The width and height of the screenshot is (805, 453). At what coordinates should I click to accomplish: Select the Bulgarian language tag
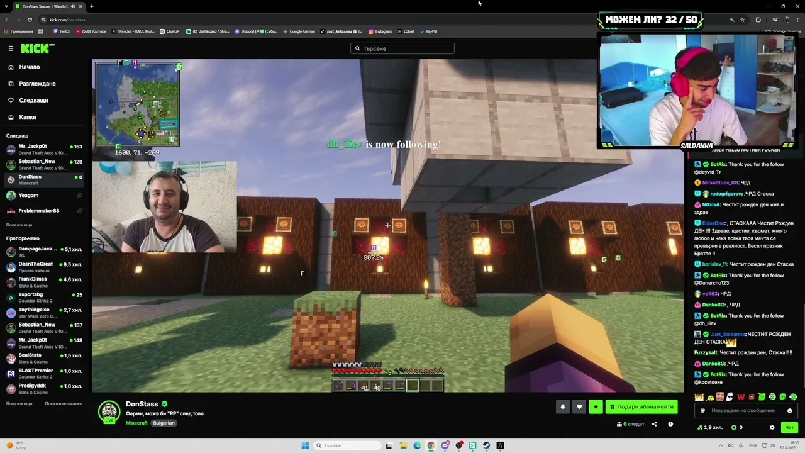tap(164, 423)
